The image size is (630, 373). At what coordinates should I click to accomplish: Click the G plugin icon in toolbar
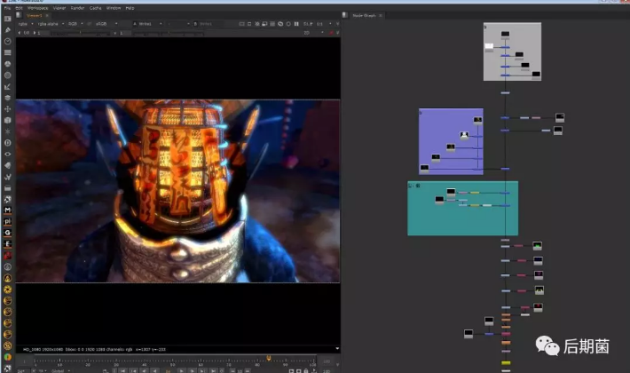click(x=8, y=233)
